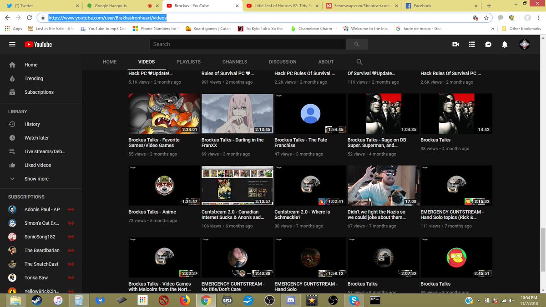Bookmark this page with star icon
546x307 pixels.
pyautogui.click(x=486, y=18)
